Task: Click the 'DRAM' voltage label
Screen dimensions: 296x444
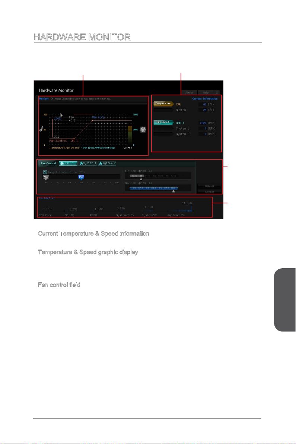Action: (94, 216)
